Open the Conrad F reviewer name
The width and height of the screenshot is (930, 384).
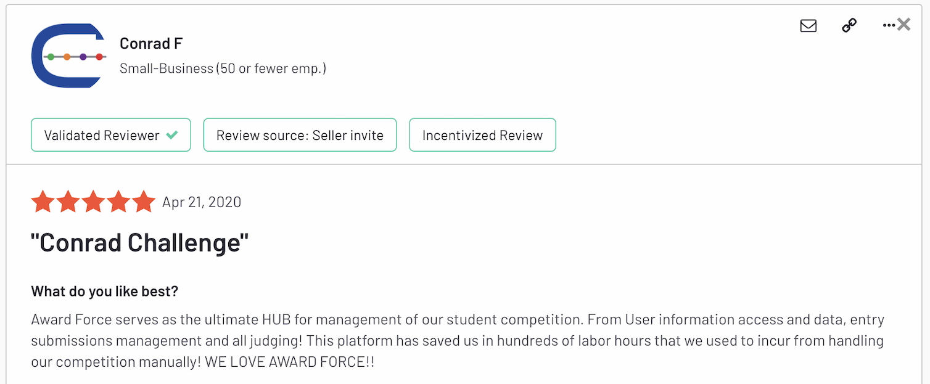click(x=151, y=44)
